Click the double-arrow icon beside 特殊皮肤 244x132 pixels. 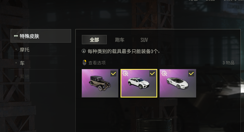tap(16, 36)
